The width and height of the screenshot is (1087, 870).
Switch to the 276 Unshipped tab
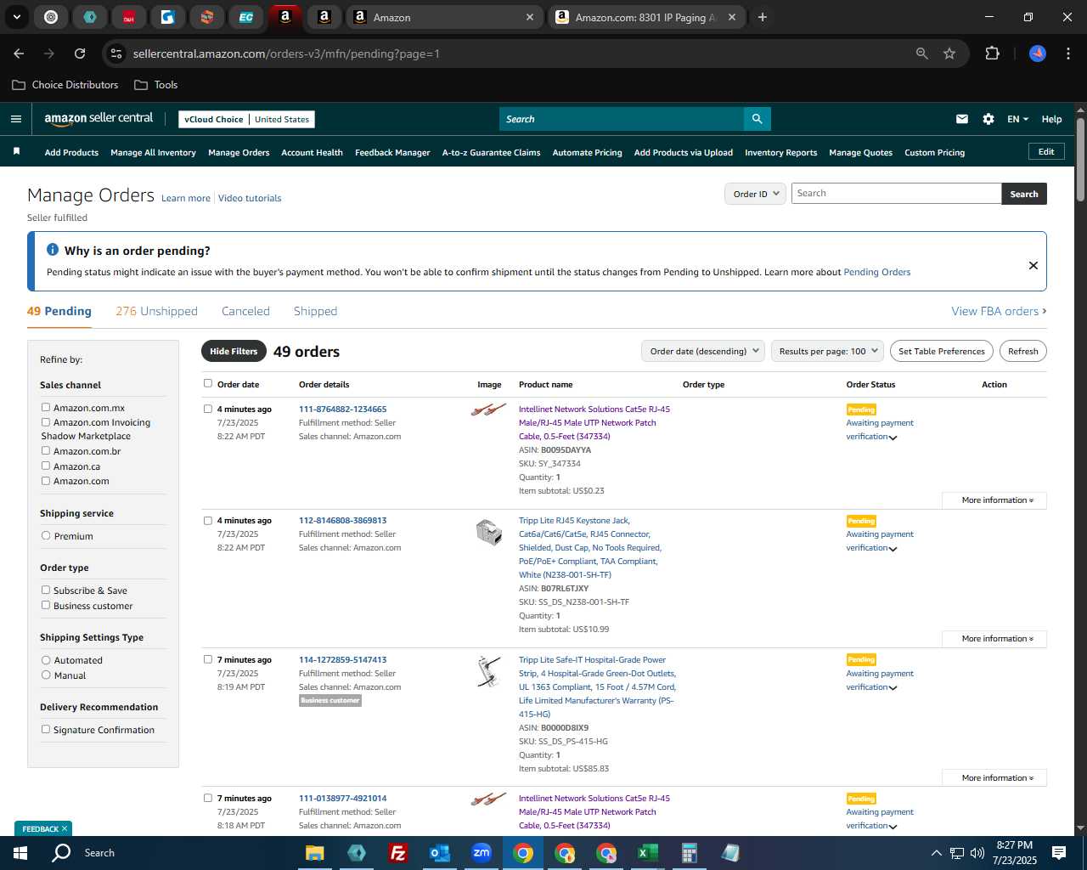(156, 311)
